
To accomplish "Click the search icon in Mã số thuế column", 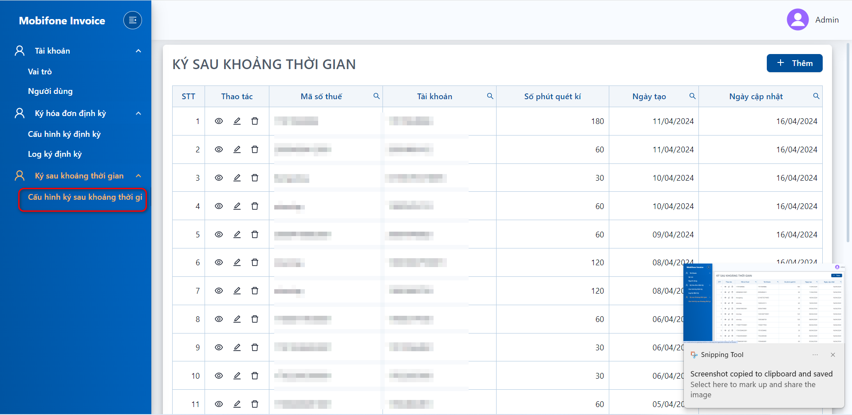I will pyautogui.click(x=376, y=96).
